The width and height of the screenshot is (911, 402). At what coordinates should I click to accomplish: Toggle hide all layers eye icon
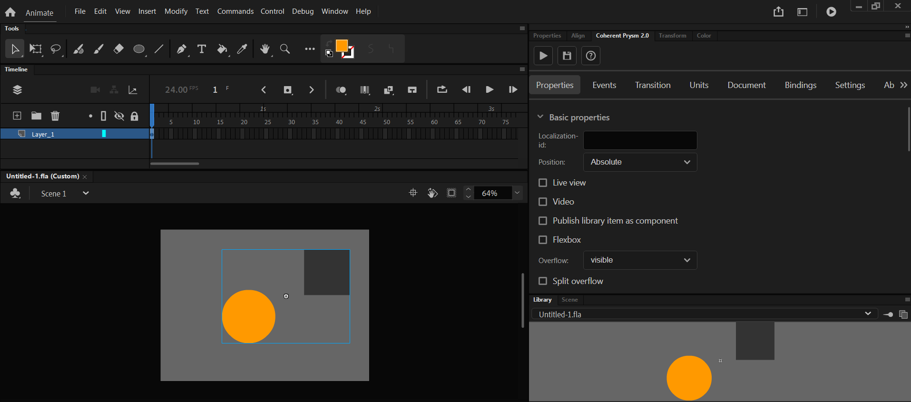pyautogui.click(x=119, y=116)
